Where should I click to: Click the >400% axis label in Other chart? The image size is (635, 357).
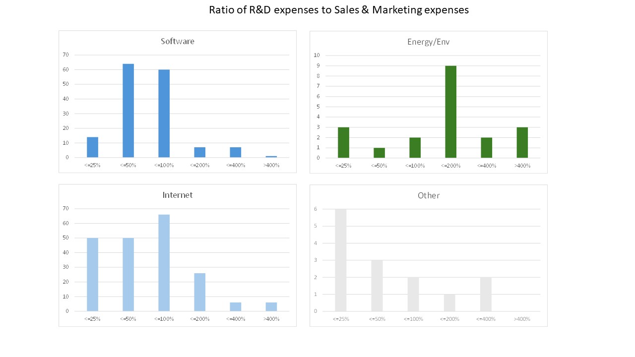[522, 319]
